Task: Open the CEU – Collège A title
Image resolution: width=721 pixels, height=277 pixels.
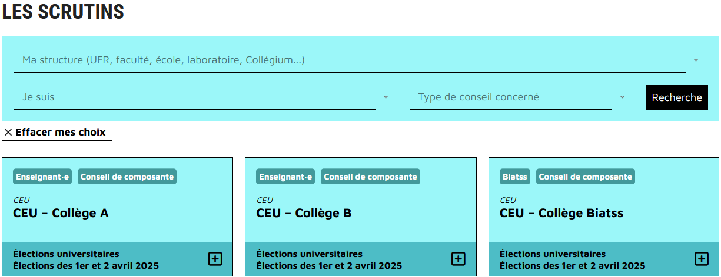Action: pos(61,213)
